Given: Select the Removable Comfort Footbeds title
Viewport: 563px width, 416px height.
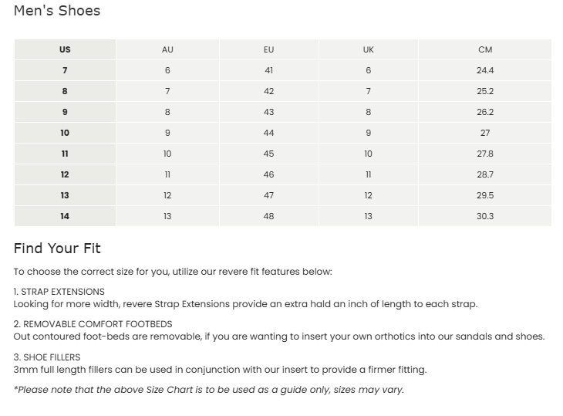Looking at the screenshot, I should [x=93, y=324].
